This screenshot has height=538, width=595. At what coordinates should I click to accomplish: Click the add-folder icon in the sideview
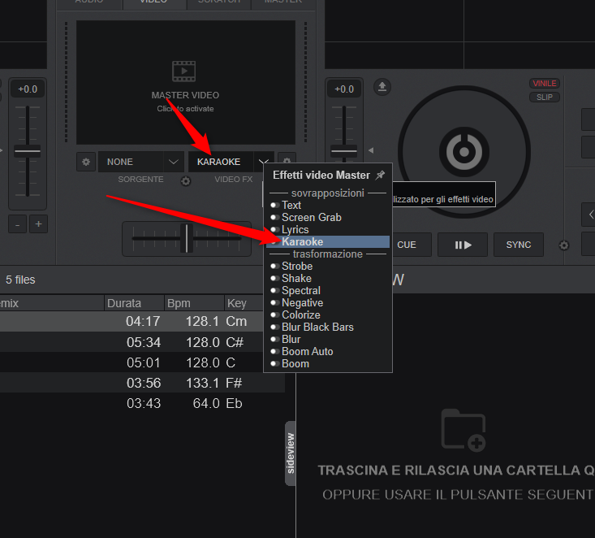463,431
